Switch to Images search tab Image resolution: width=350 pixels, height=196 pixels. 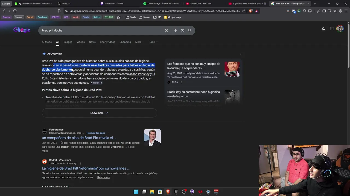click(x=68, y=42)
